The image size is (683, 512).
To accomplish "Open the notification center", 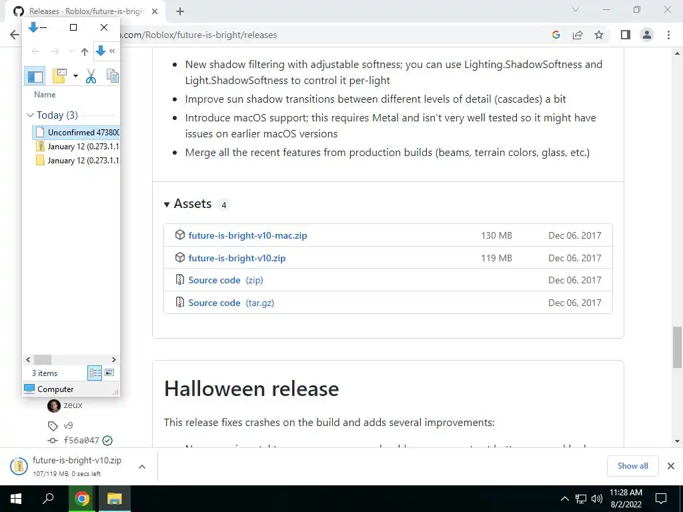I will click(x=661, y=499).
